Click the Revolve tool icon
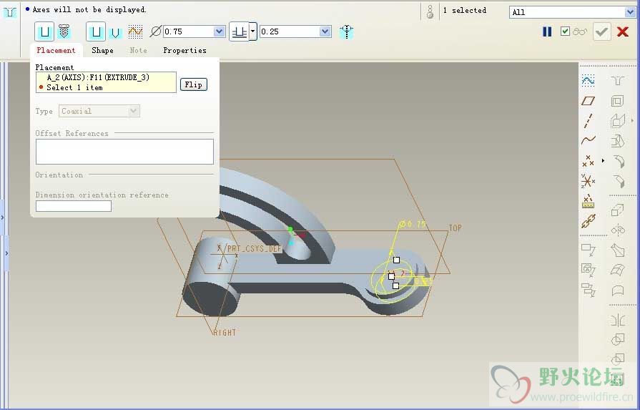The height and width of the screenshot is (410, 640). coord(618,230)
